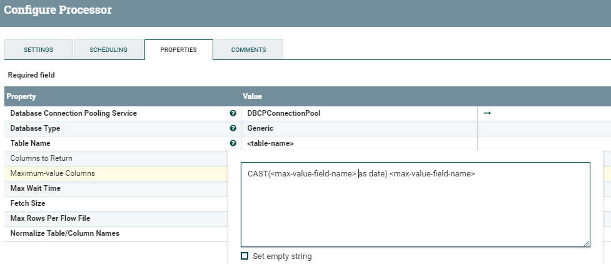Click help icon beside Table Name
The image size is (611, 264).
point(233,143)
